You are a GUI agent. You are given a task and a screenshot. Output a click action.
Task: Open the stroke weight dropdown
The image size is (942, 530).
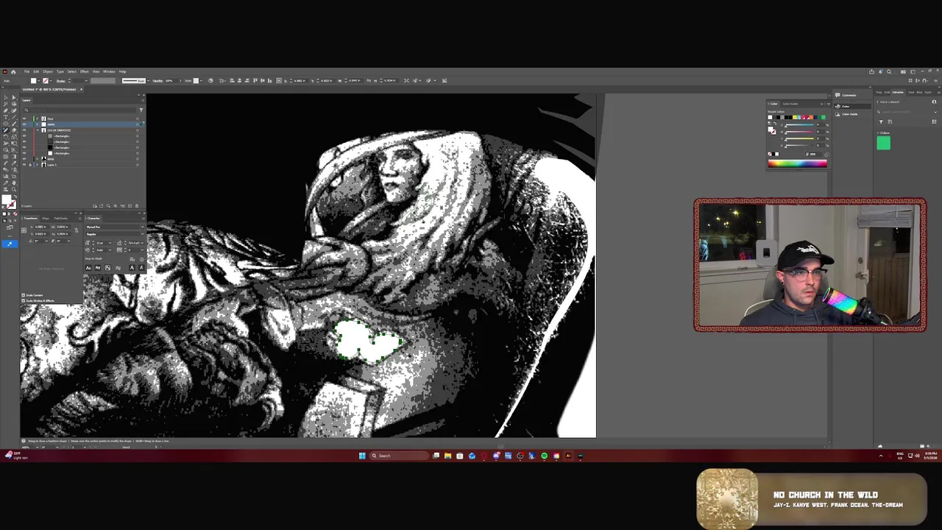(86, 81)
